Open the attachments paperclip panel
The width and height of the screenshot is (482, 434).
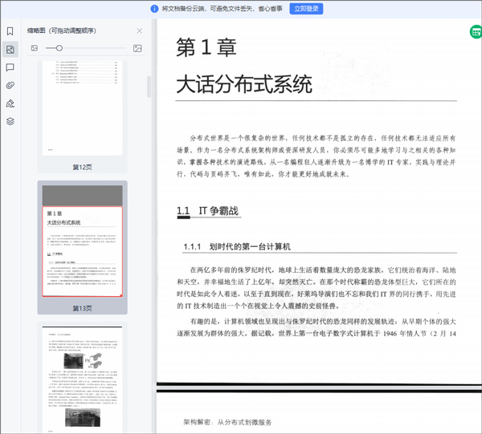10,85
